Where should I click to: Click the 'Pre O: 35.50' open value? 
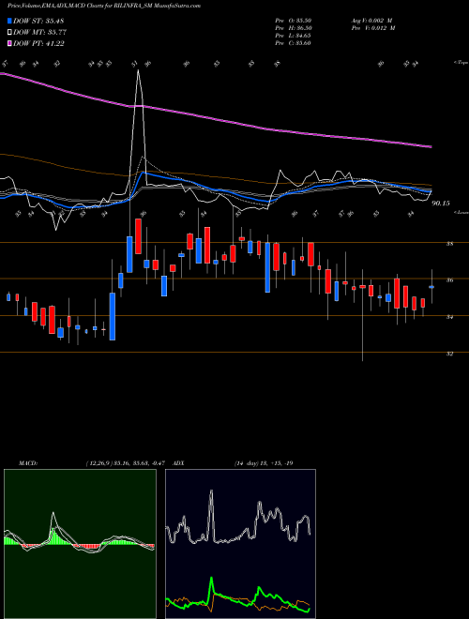coord(293,20)
